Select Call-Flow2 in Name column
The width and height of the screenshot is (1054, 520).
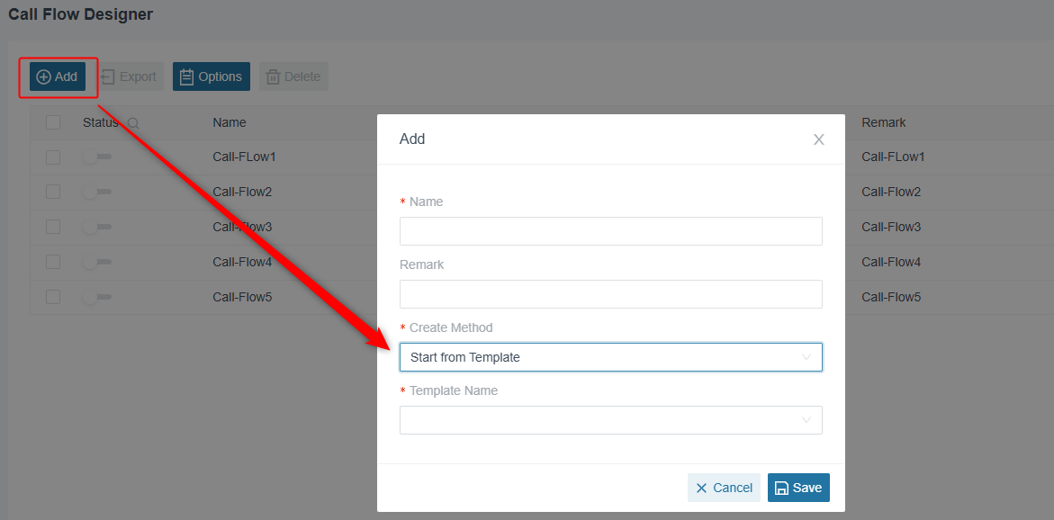pos(242,193)
